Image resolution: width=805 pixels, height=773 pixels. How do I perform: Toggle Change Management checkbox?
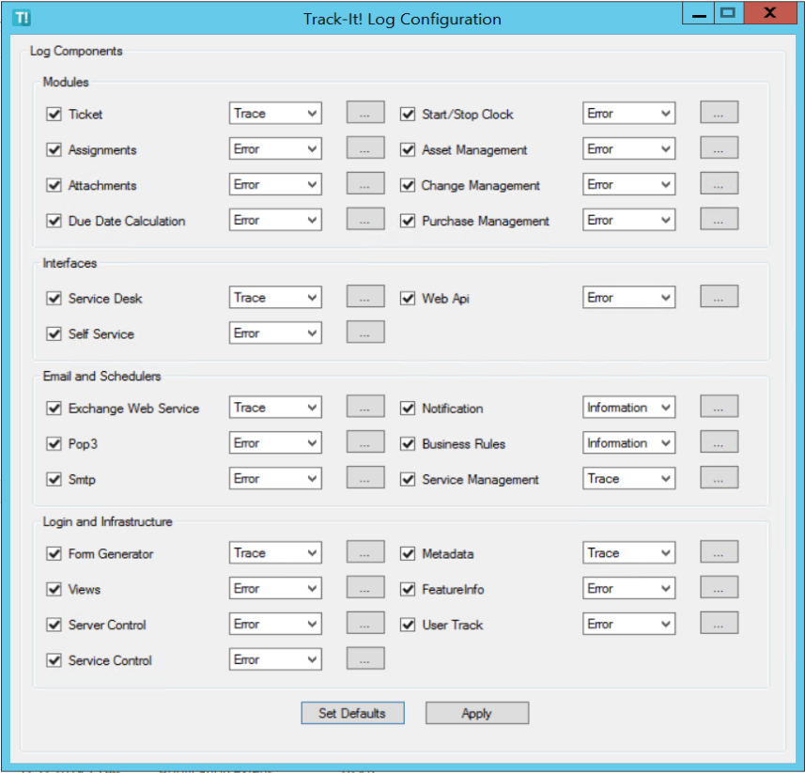click(408, 185)
